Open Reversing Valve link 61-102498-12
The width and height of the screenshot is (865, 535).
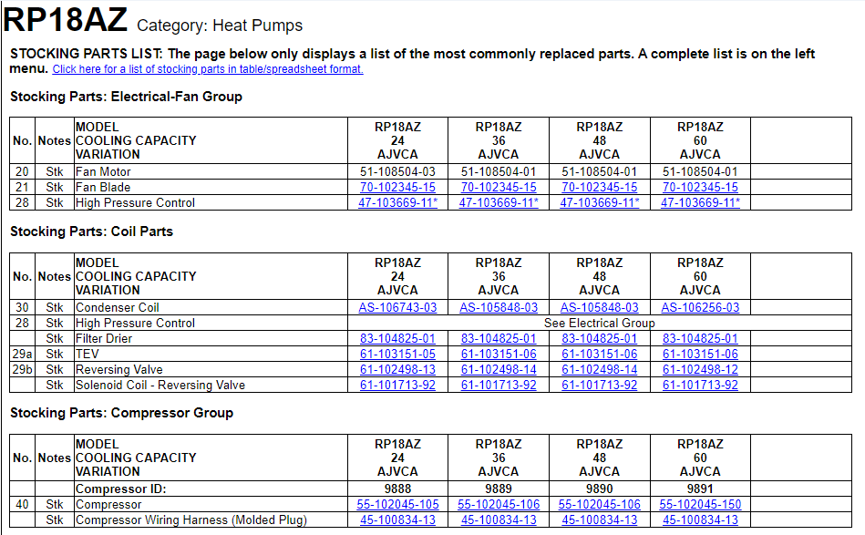click(700, 369)
